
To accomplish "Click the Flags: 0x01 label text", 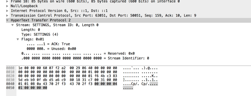I will (33, 39).
